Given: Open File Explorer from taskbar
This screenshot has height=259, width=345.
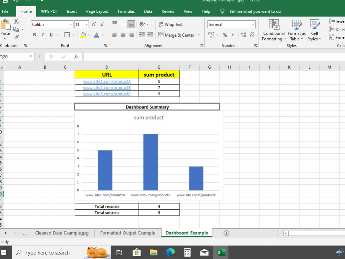Looking at the screenshot, I should coord(154,252).
